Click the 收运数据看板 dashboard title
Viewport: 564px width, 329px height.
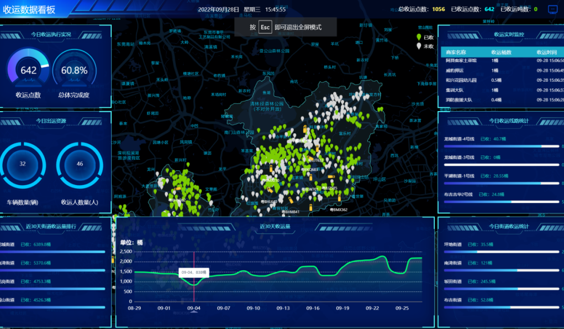[x=29, y=10]
